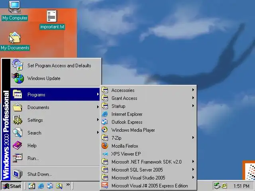Launch Outlook Express from quick launch bar

50,186
